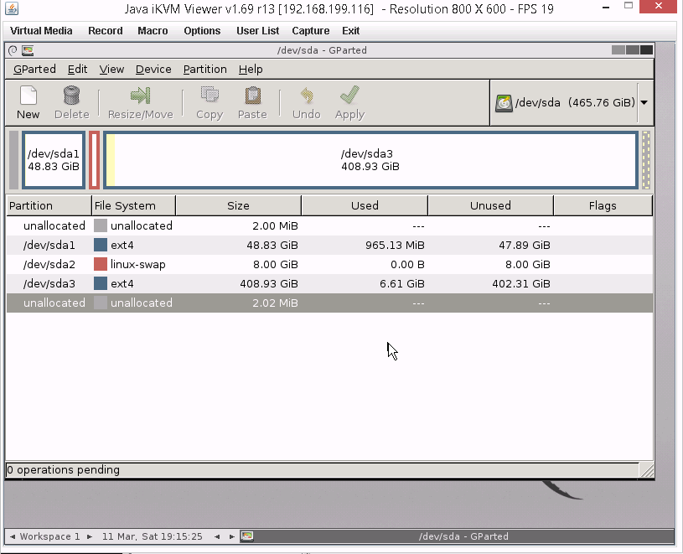Open the Partition menu
Viewport: 683px width, 554px height.
204,70
